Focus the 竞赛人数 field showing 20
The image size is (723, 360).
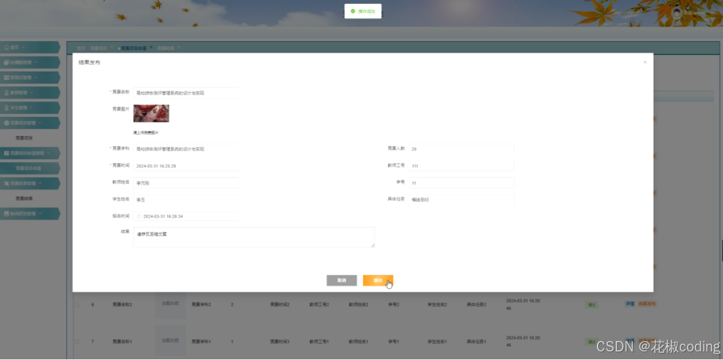pos(461,149)
